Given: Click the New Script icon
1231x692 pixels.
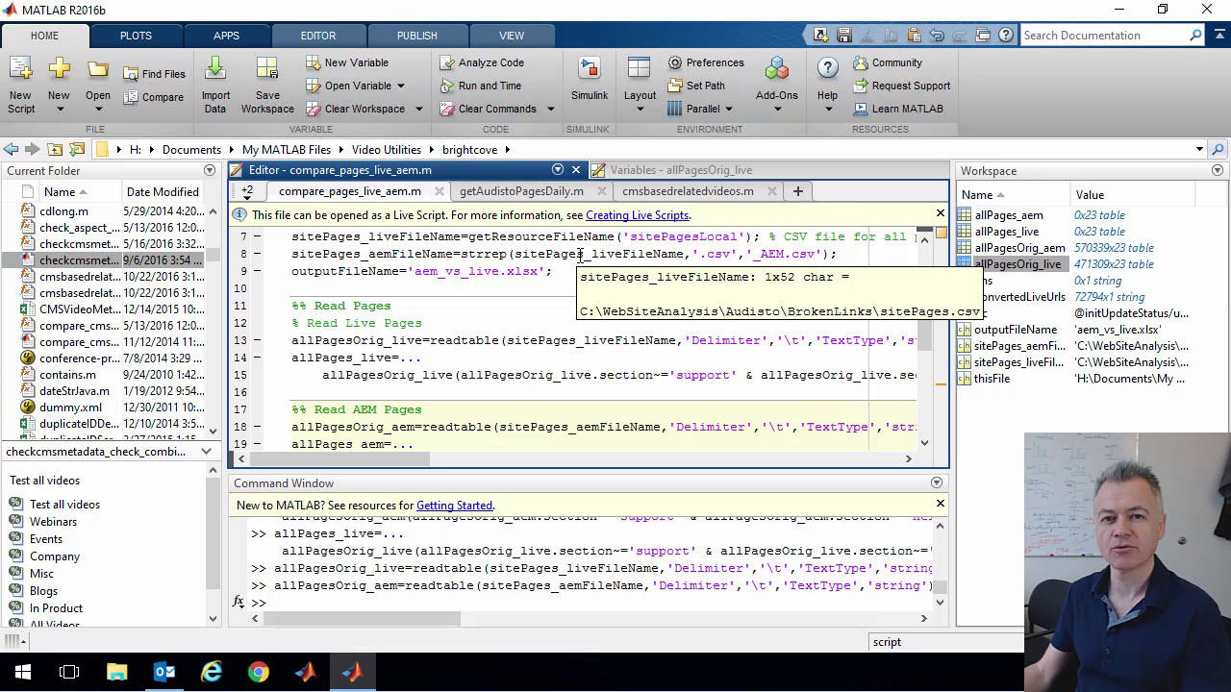Looking at the screenshot, I should (20, 69).
